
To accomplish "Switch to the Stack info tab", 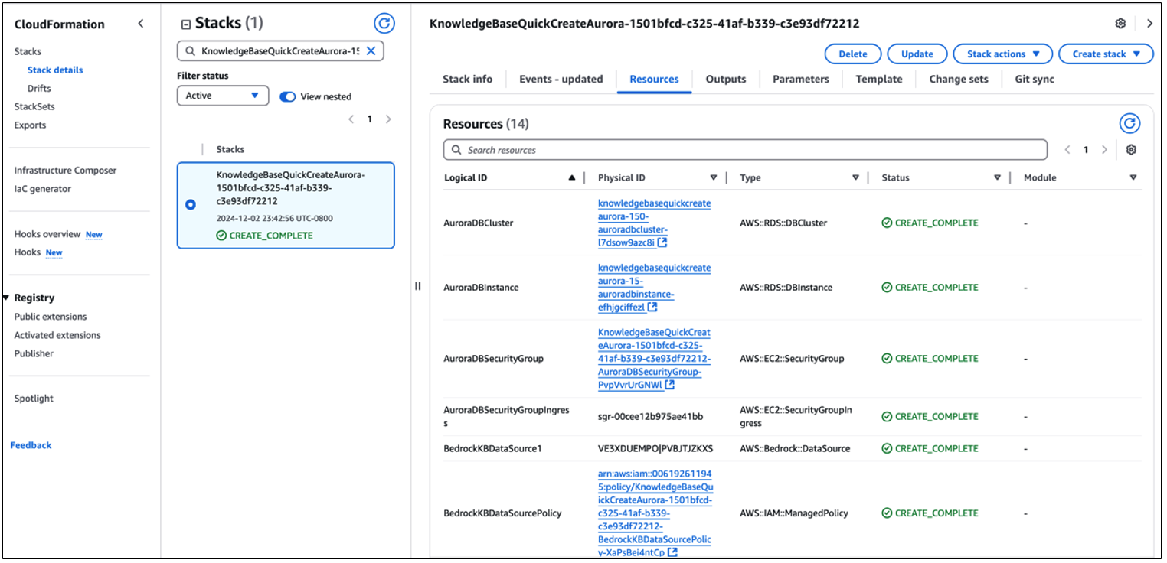I will 467,79.
